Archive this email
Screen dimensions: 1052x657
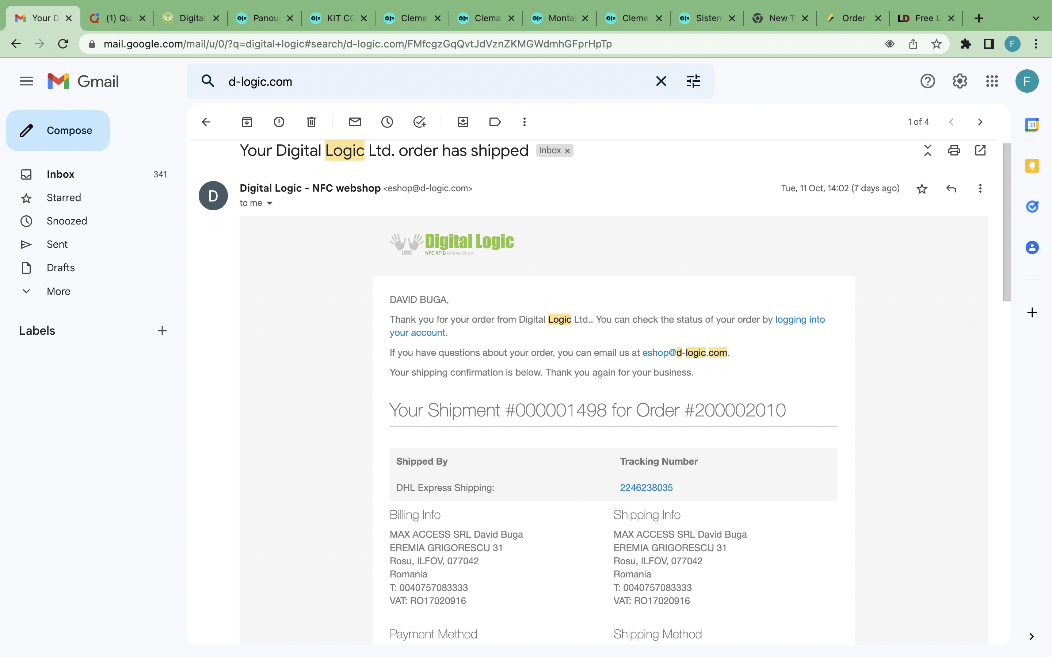coord(247,122)
